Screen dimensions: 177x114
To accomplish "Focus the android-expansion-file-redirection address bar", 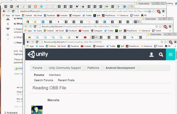I will 99,26.
